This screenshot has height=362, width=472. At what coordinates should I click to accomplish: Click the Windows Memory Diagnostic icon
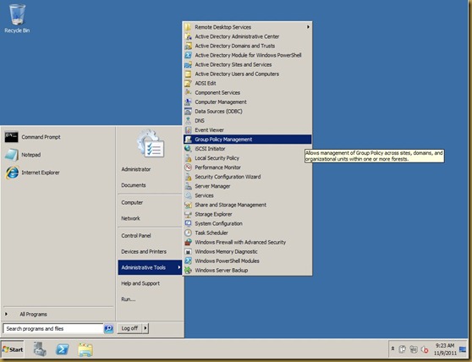(x=188, y=251)
